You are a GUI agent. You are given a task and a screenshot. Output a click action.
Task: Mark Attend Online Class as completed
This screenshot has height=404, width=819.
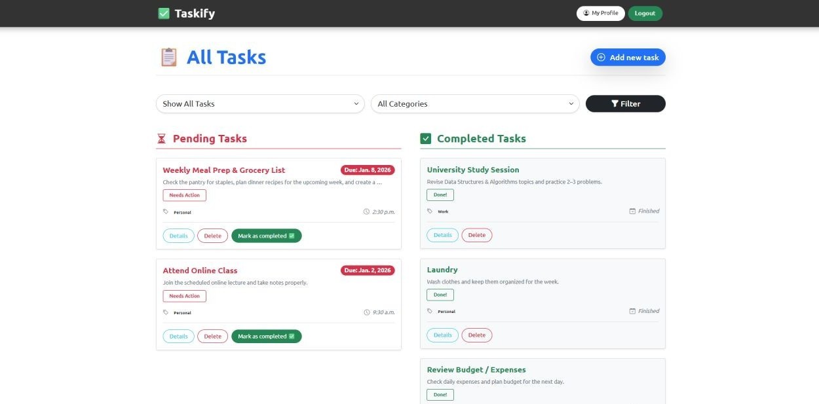pyautogui.click(x=266, y=336)
